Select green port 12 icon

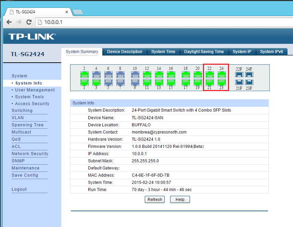[x=147, y=75]
